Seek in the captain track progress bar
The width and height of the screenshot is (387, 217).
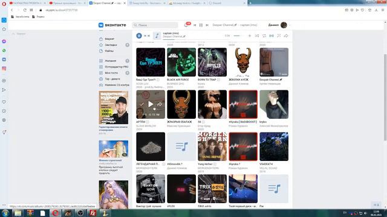(x=193, y=39)
